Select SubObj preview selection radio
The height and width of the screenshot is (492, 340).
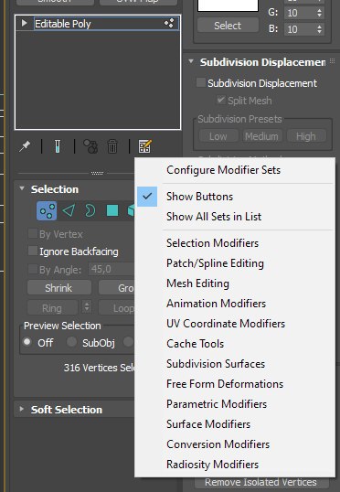pyautogui.click(x=72, y=342)
